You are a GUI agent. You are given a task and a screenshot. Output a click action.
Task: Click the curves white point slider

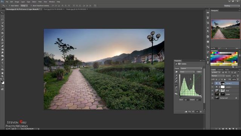201,97
